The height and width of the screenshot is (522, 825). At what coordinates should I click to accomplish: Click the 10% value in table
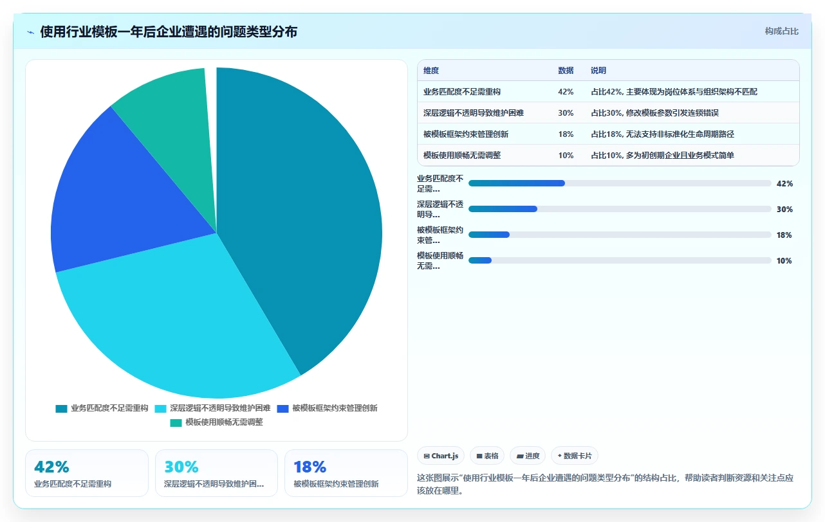566,156
